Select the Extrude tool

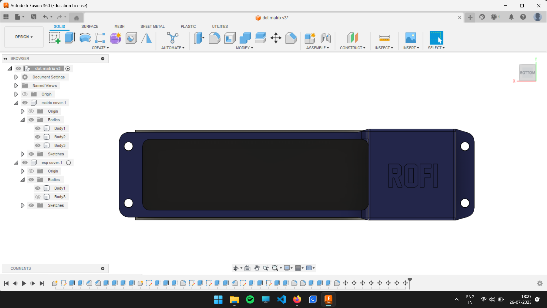[70, 38]
